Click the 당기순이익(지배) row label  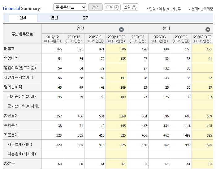point(22,96)
